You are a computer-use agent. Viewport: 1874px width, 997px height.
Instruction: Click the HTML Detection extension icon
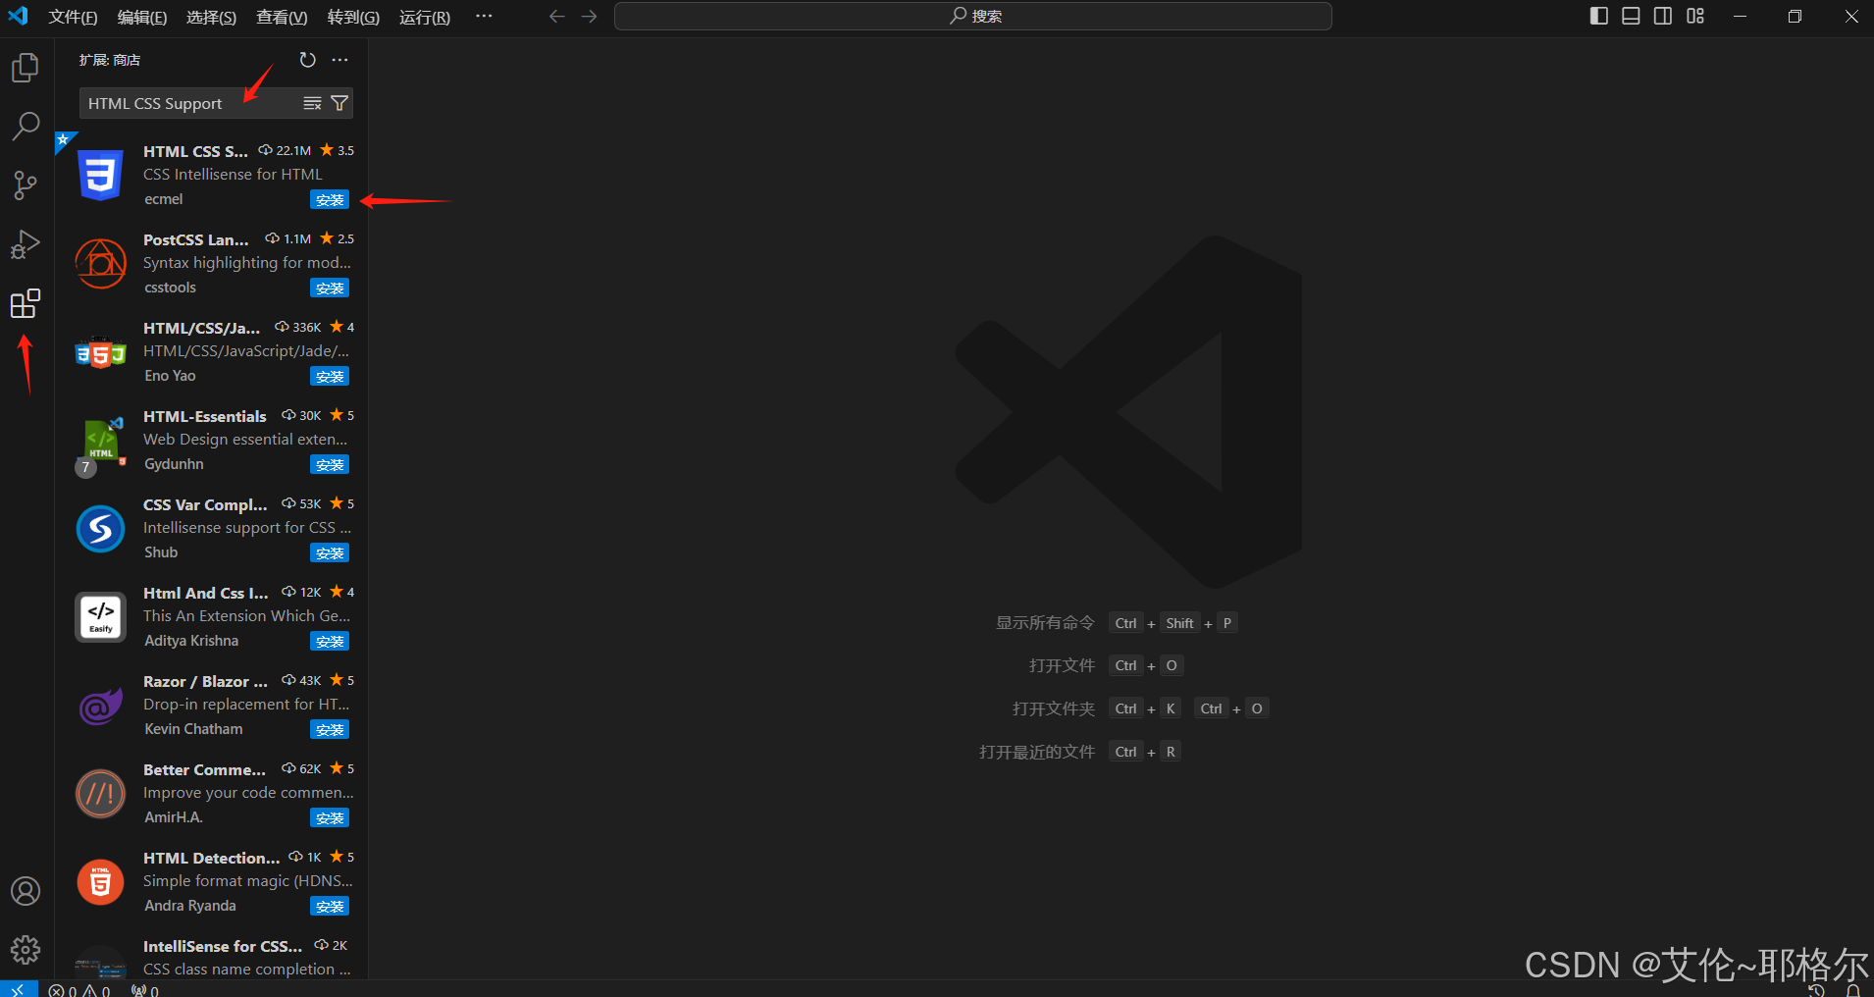100,882
